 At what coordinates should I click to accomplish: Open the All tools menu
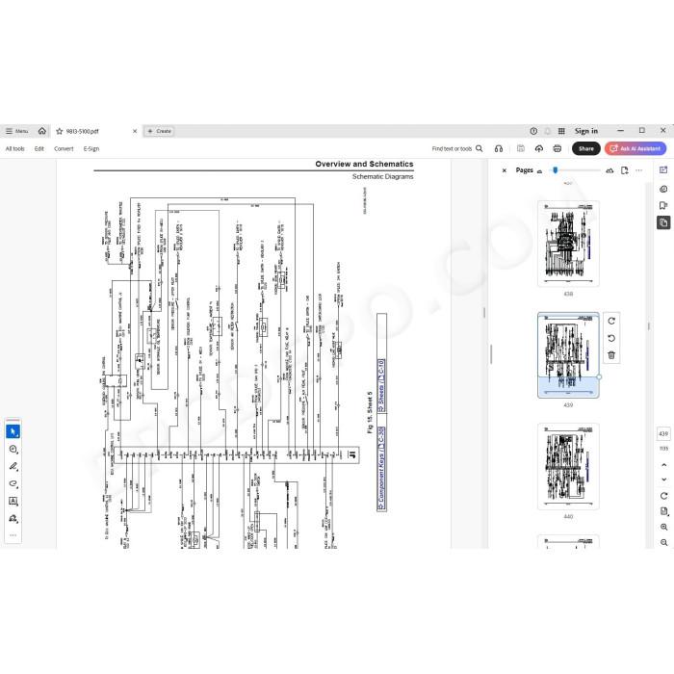[x=15, y=148]
